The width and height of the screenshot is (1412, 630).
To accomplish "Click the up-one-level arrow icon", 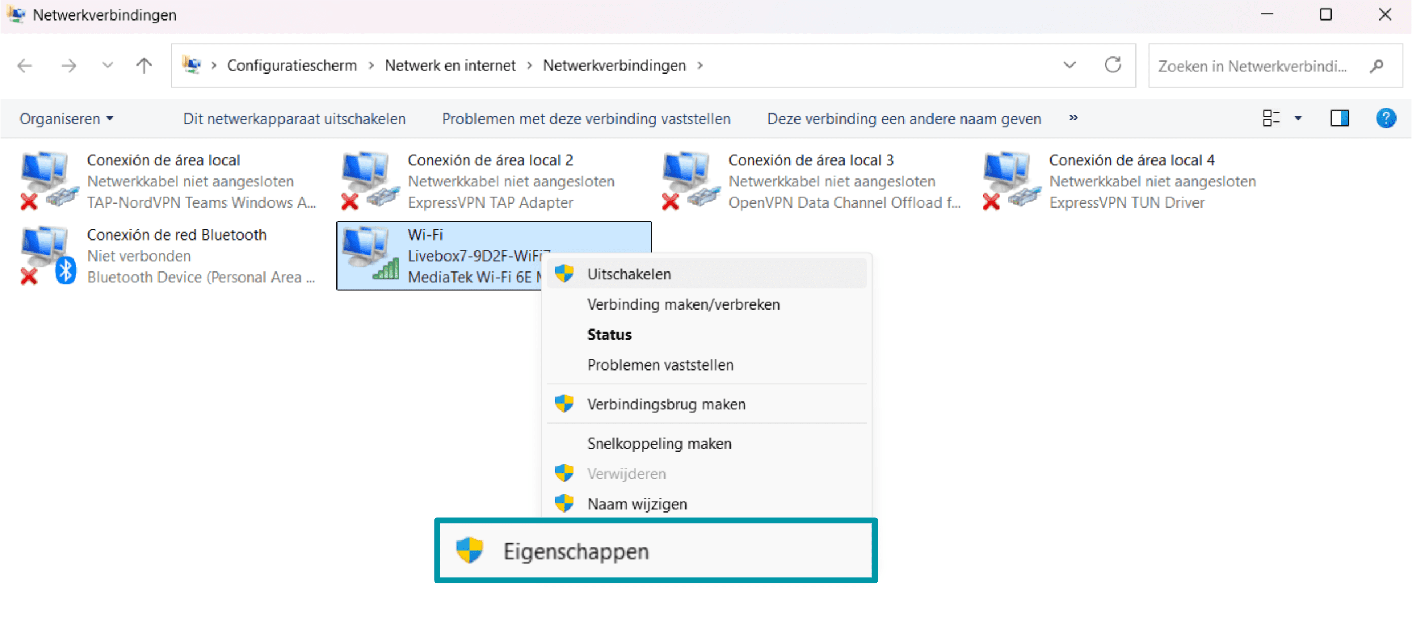I will coord(143,65).
